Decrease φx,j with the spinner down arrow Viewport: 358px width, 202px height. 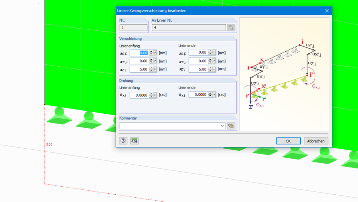(x=210, y=96)
